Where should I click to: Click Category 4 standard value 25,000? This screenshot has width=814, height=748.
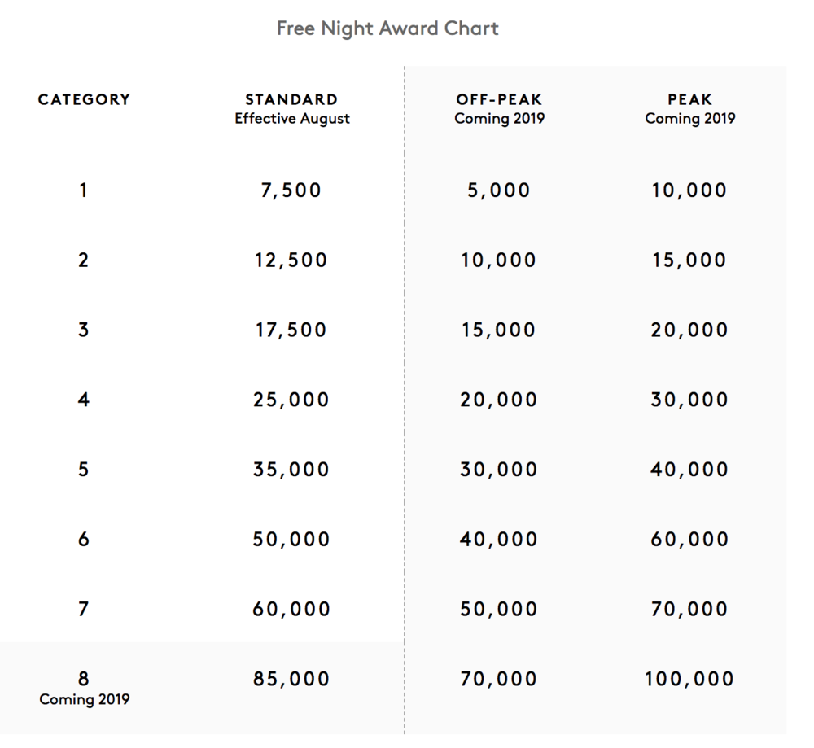tap(291, 400)
